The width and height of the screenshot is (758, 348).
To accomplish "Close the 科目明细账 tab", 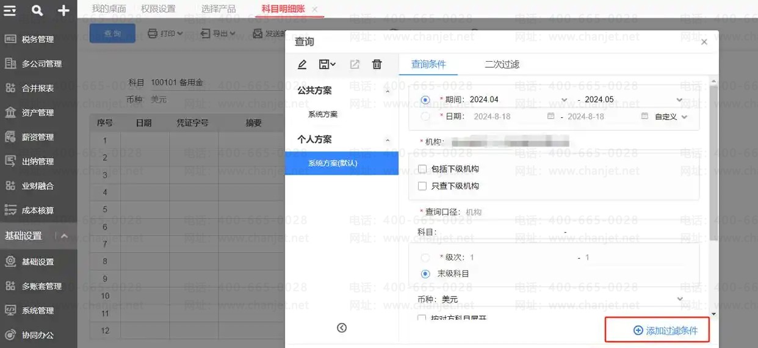I will [x=314, y=9].
